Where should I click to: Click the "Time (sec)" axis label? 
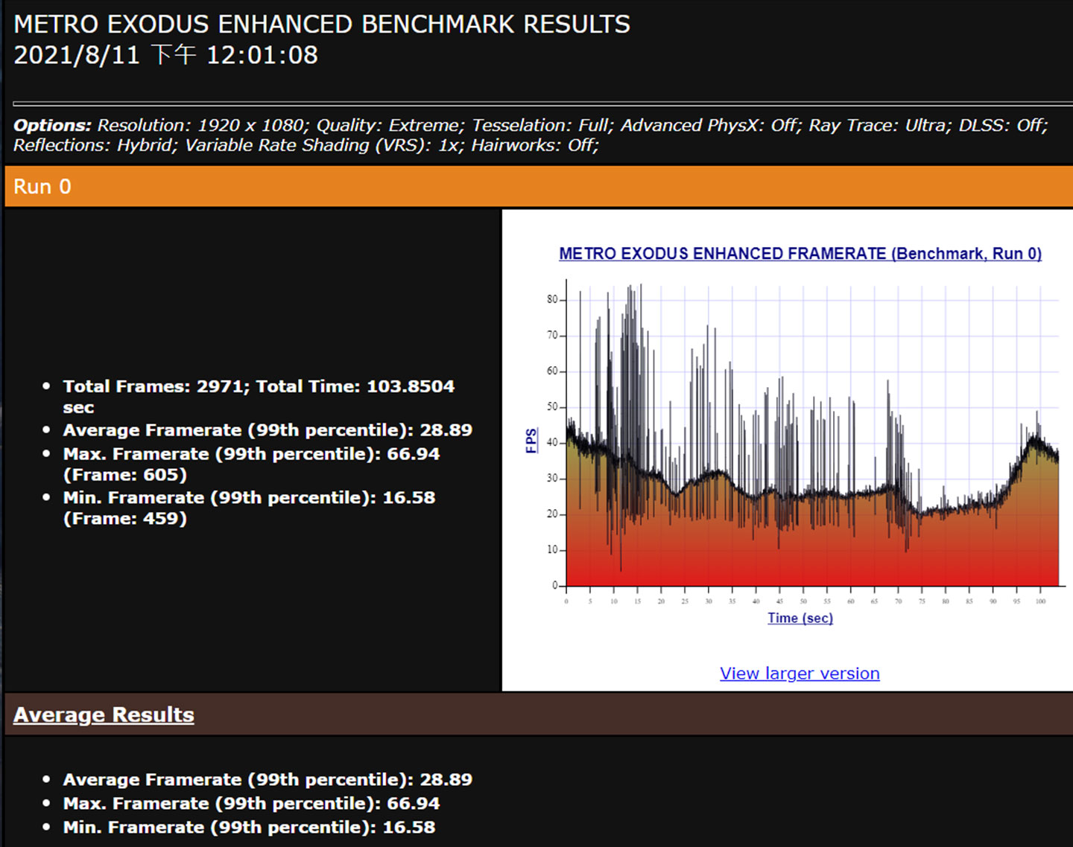pos(800,618)
